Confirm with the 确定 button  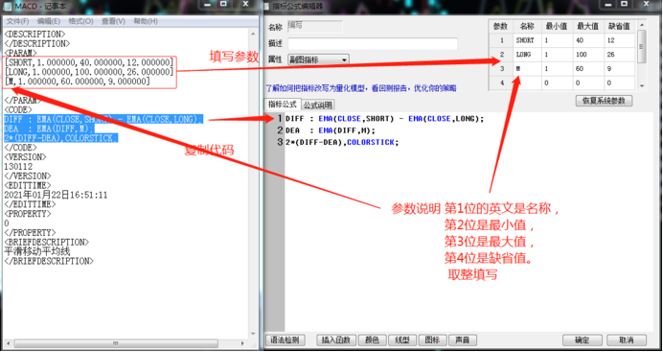pyautogui.click(x=582, y=340)
